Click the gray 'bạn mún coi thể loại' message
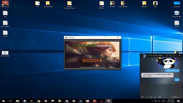 click(157, 75)
